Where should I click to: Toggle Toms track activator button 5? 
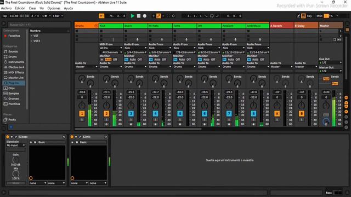coord(180,113)
